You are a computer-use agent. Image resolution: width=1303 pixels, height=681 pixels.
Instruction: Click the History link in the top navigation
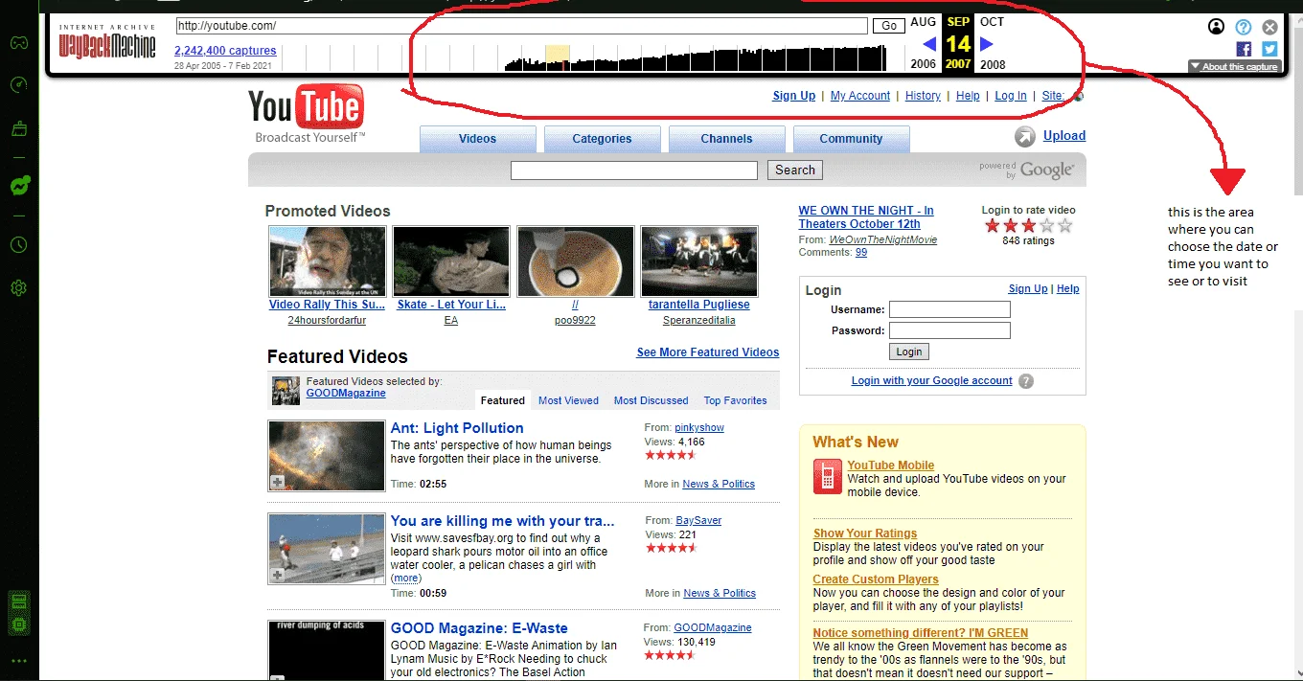coord(923,96)
